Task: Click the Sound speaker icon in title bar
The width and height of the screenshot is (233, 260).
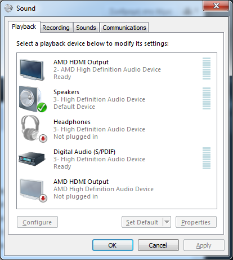Action: (x=8, y=8)
